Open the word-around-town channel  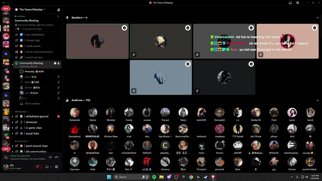(x=37, y=146)
